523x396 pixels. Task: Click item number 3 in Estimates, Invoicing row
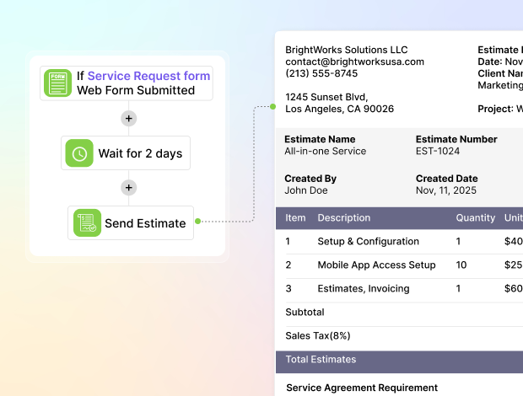pyautogui.click(x=288, y=288)
